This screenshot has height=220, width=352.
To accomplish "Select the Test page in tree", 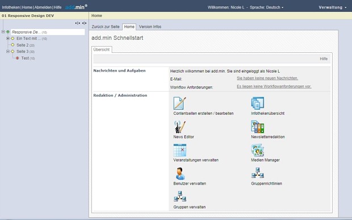I will [x=25, y=58].
